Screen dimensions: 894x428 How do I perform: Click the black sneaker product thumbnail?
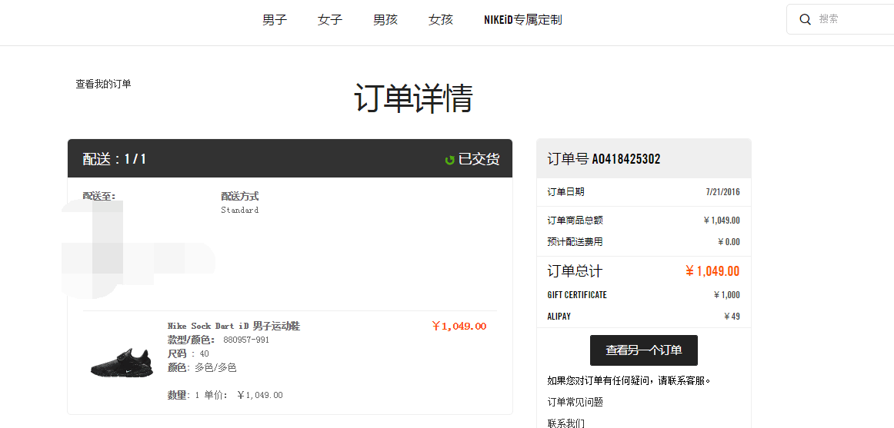tap(122, 362)
